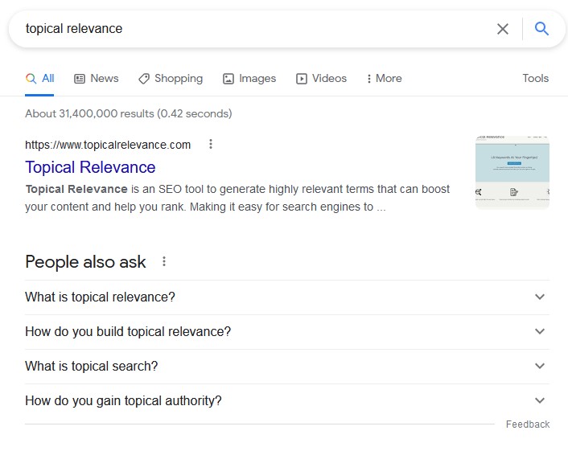Click the Feedback link below the questions
Viewport: 568px width, 451px height.
click(528, 424)
